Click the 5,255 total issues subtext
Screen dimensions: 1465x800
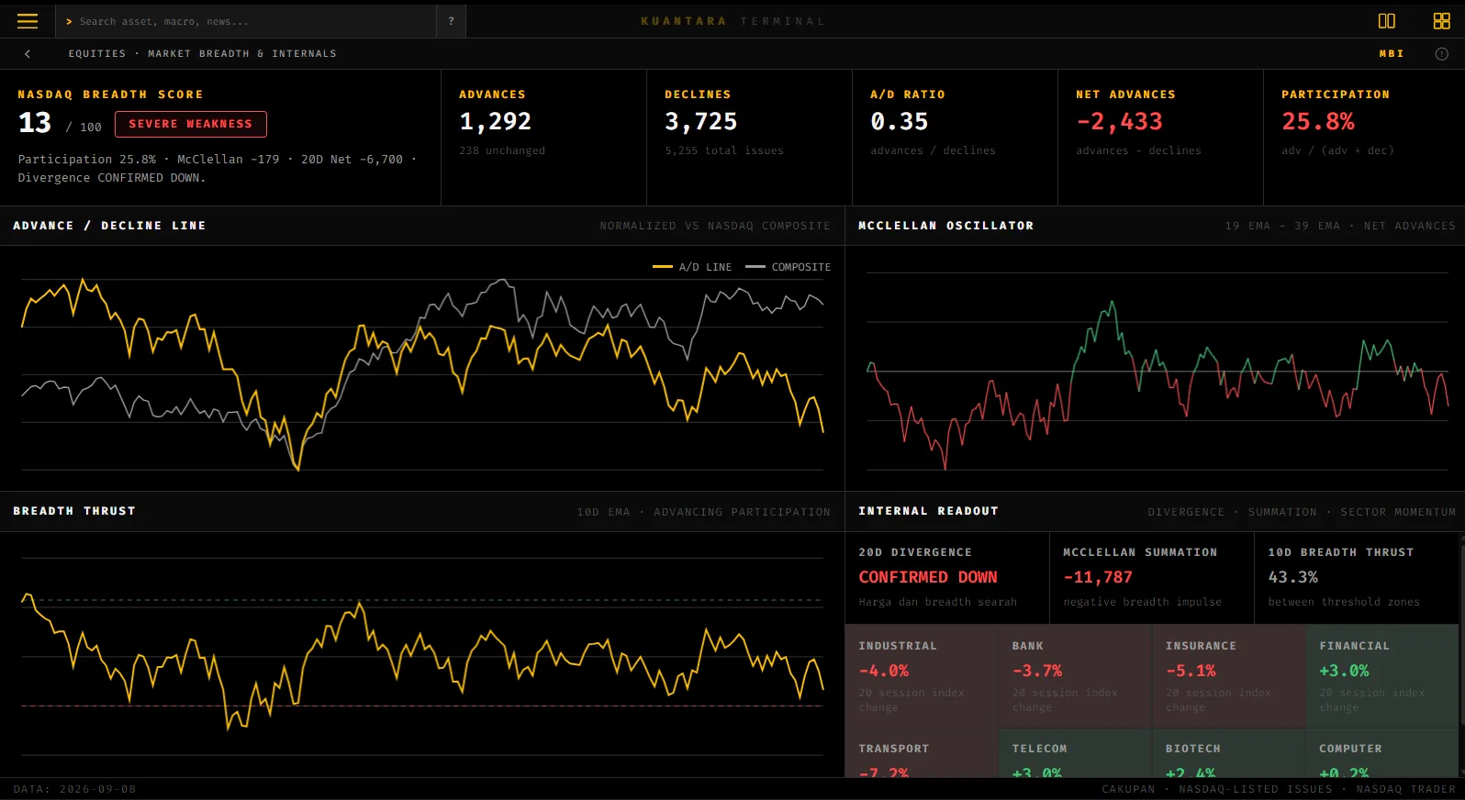tap(724, 150)
